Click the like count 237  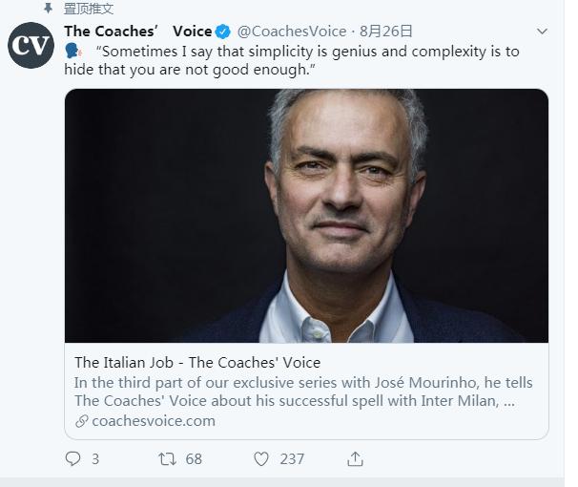coord(292,459)
